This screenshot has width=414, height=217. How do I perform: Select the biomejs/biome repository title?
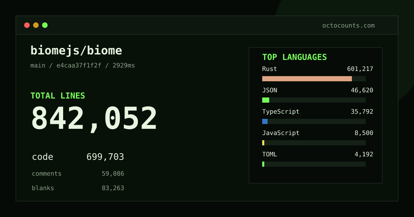click(x=76, y=50)
